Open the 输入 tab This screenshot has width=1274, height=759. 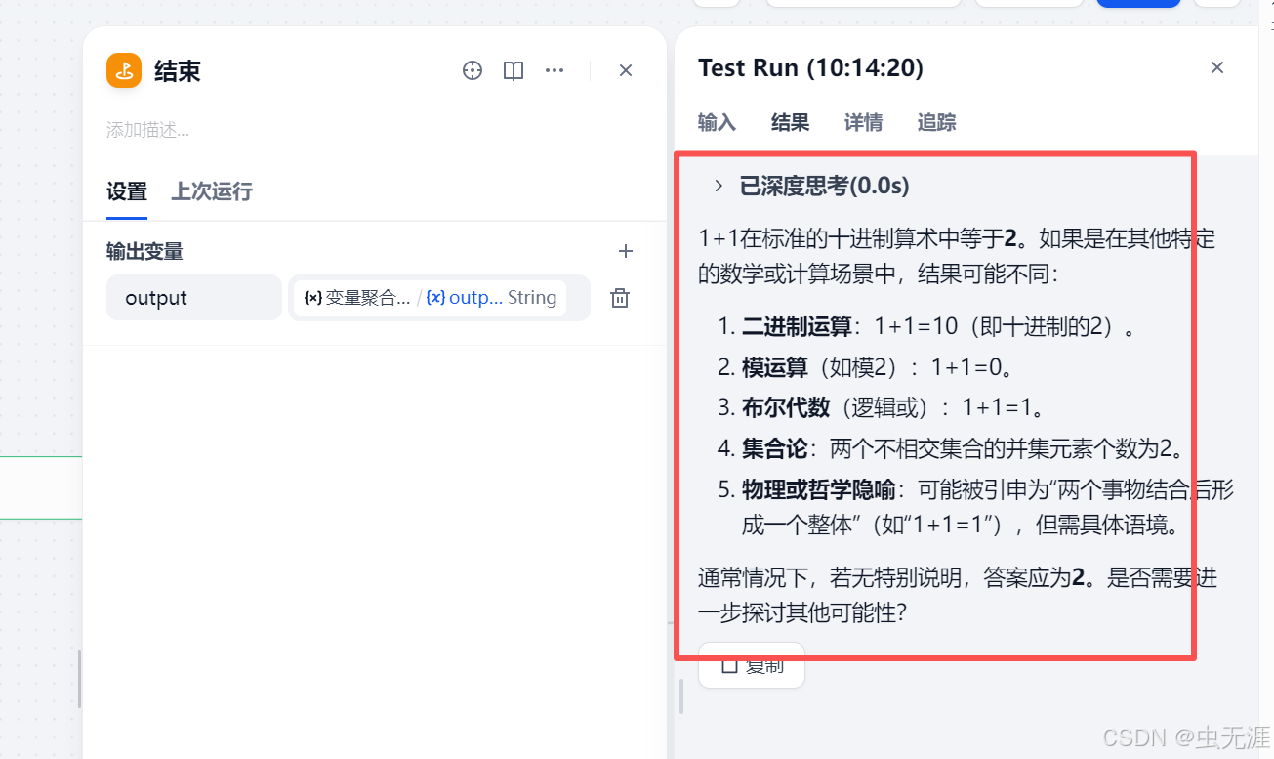click(718, 122)
